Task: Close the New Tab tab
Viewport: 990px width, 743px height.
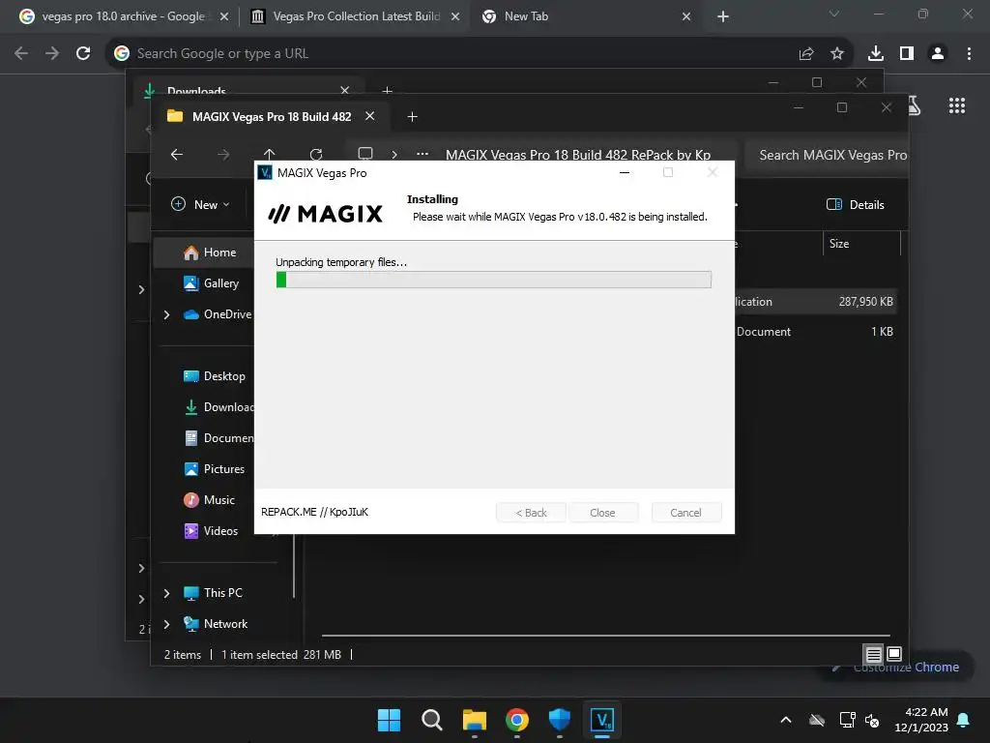Action: 686,16
